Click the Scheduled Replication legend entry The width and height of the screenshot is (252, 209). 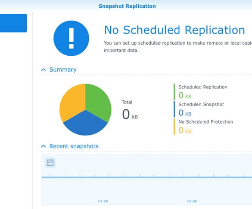click(x=203, y=87)
